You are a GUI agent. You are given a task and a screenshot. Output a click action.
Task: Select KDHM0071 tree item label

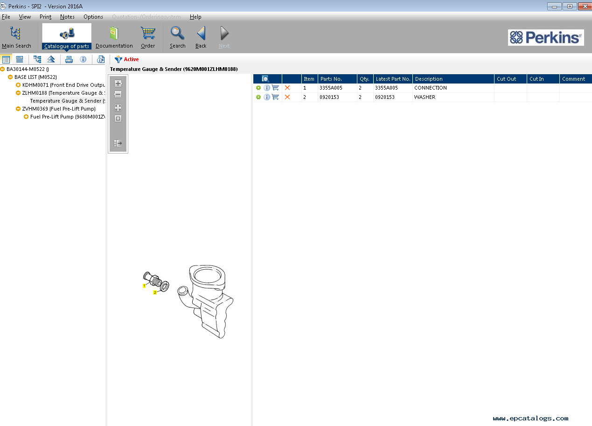64,85
